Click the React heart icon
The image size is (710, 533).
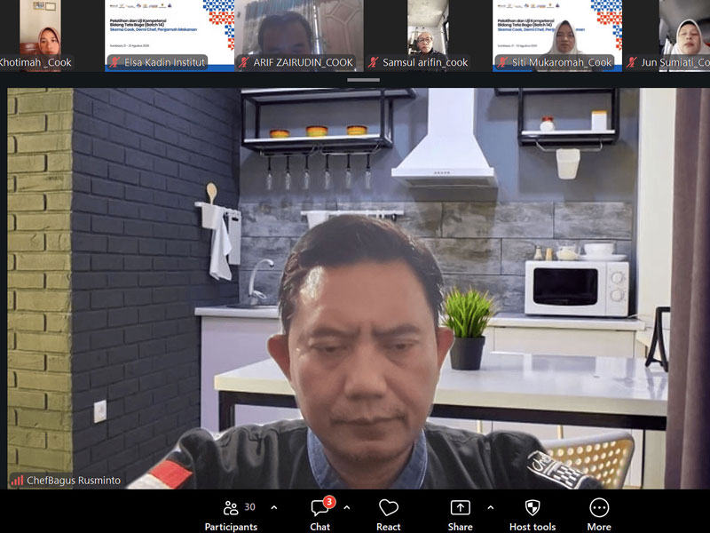[x=388, y=507]
